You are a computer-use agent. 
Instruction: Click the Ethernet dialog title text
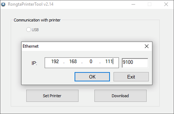pyautogui.click(x=31, y=46)
